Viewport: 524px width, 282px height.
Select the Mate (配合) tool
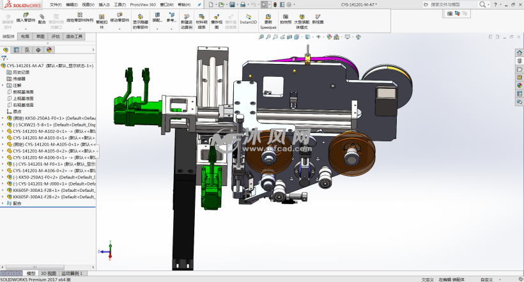pos(42,17)
